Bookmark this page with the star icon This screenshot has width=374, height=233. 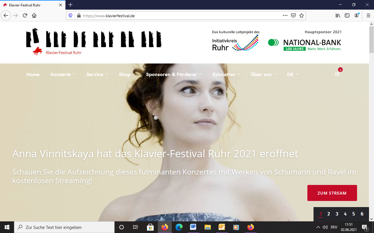click(302, 16)
